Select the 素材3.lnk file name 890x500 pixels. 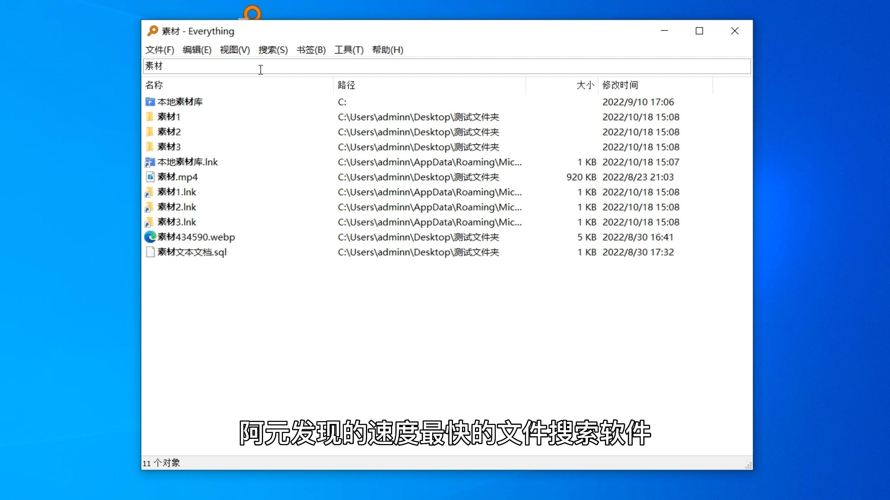click(x=177, y=222)
